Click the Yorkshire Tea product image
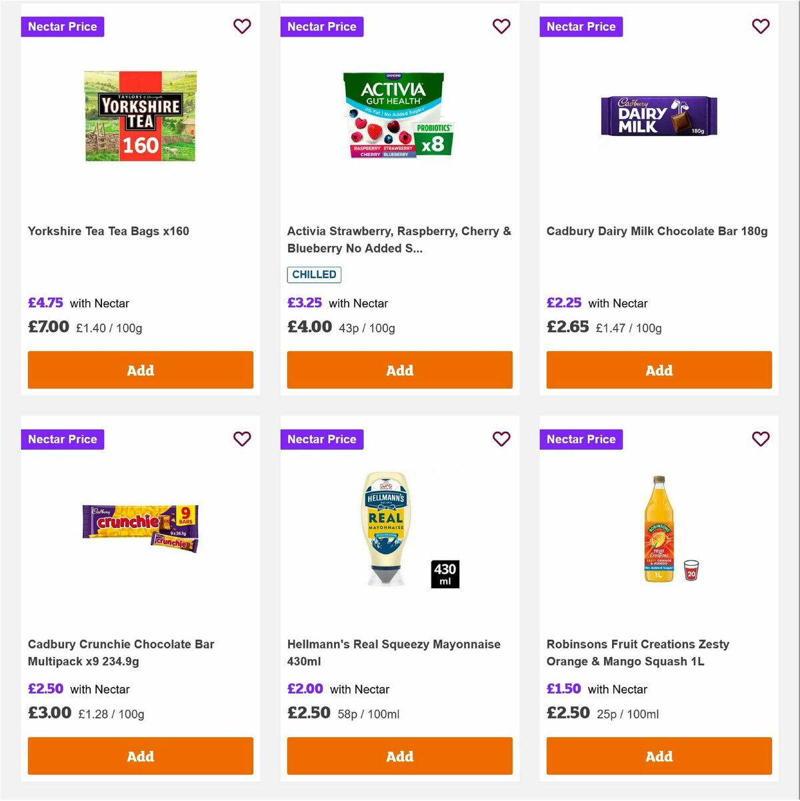Image resolution: width=800 pixels, height=801 pixels. coord(140,115)
